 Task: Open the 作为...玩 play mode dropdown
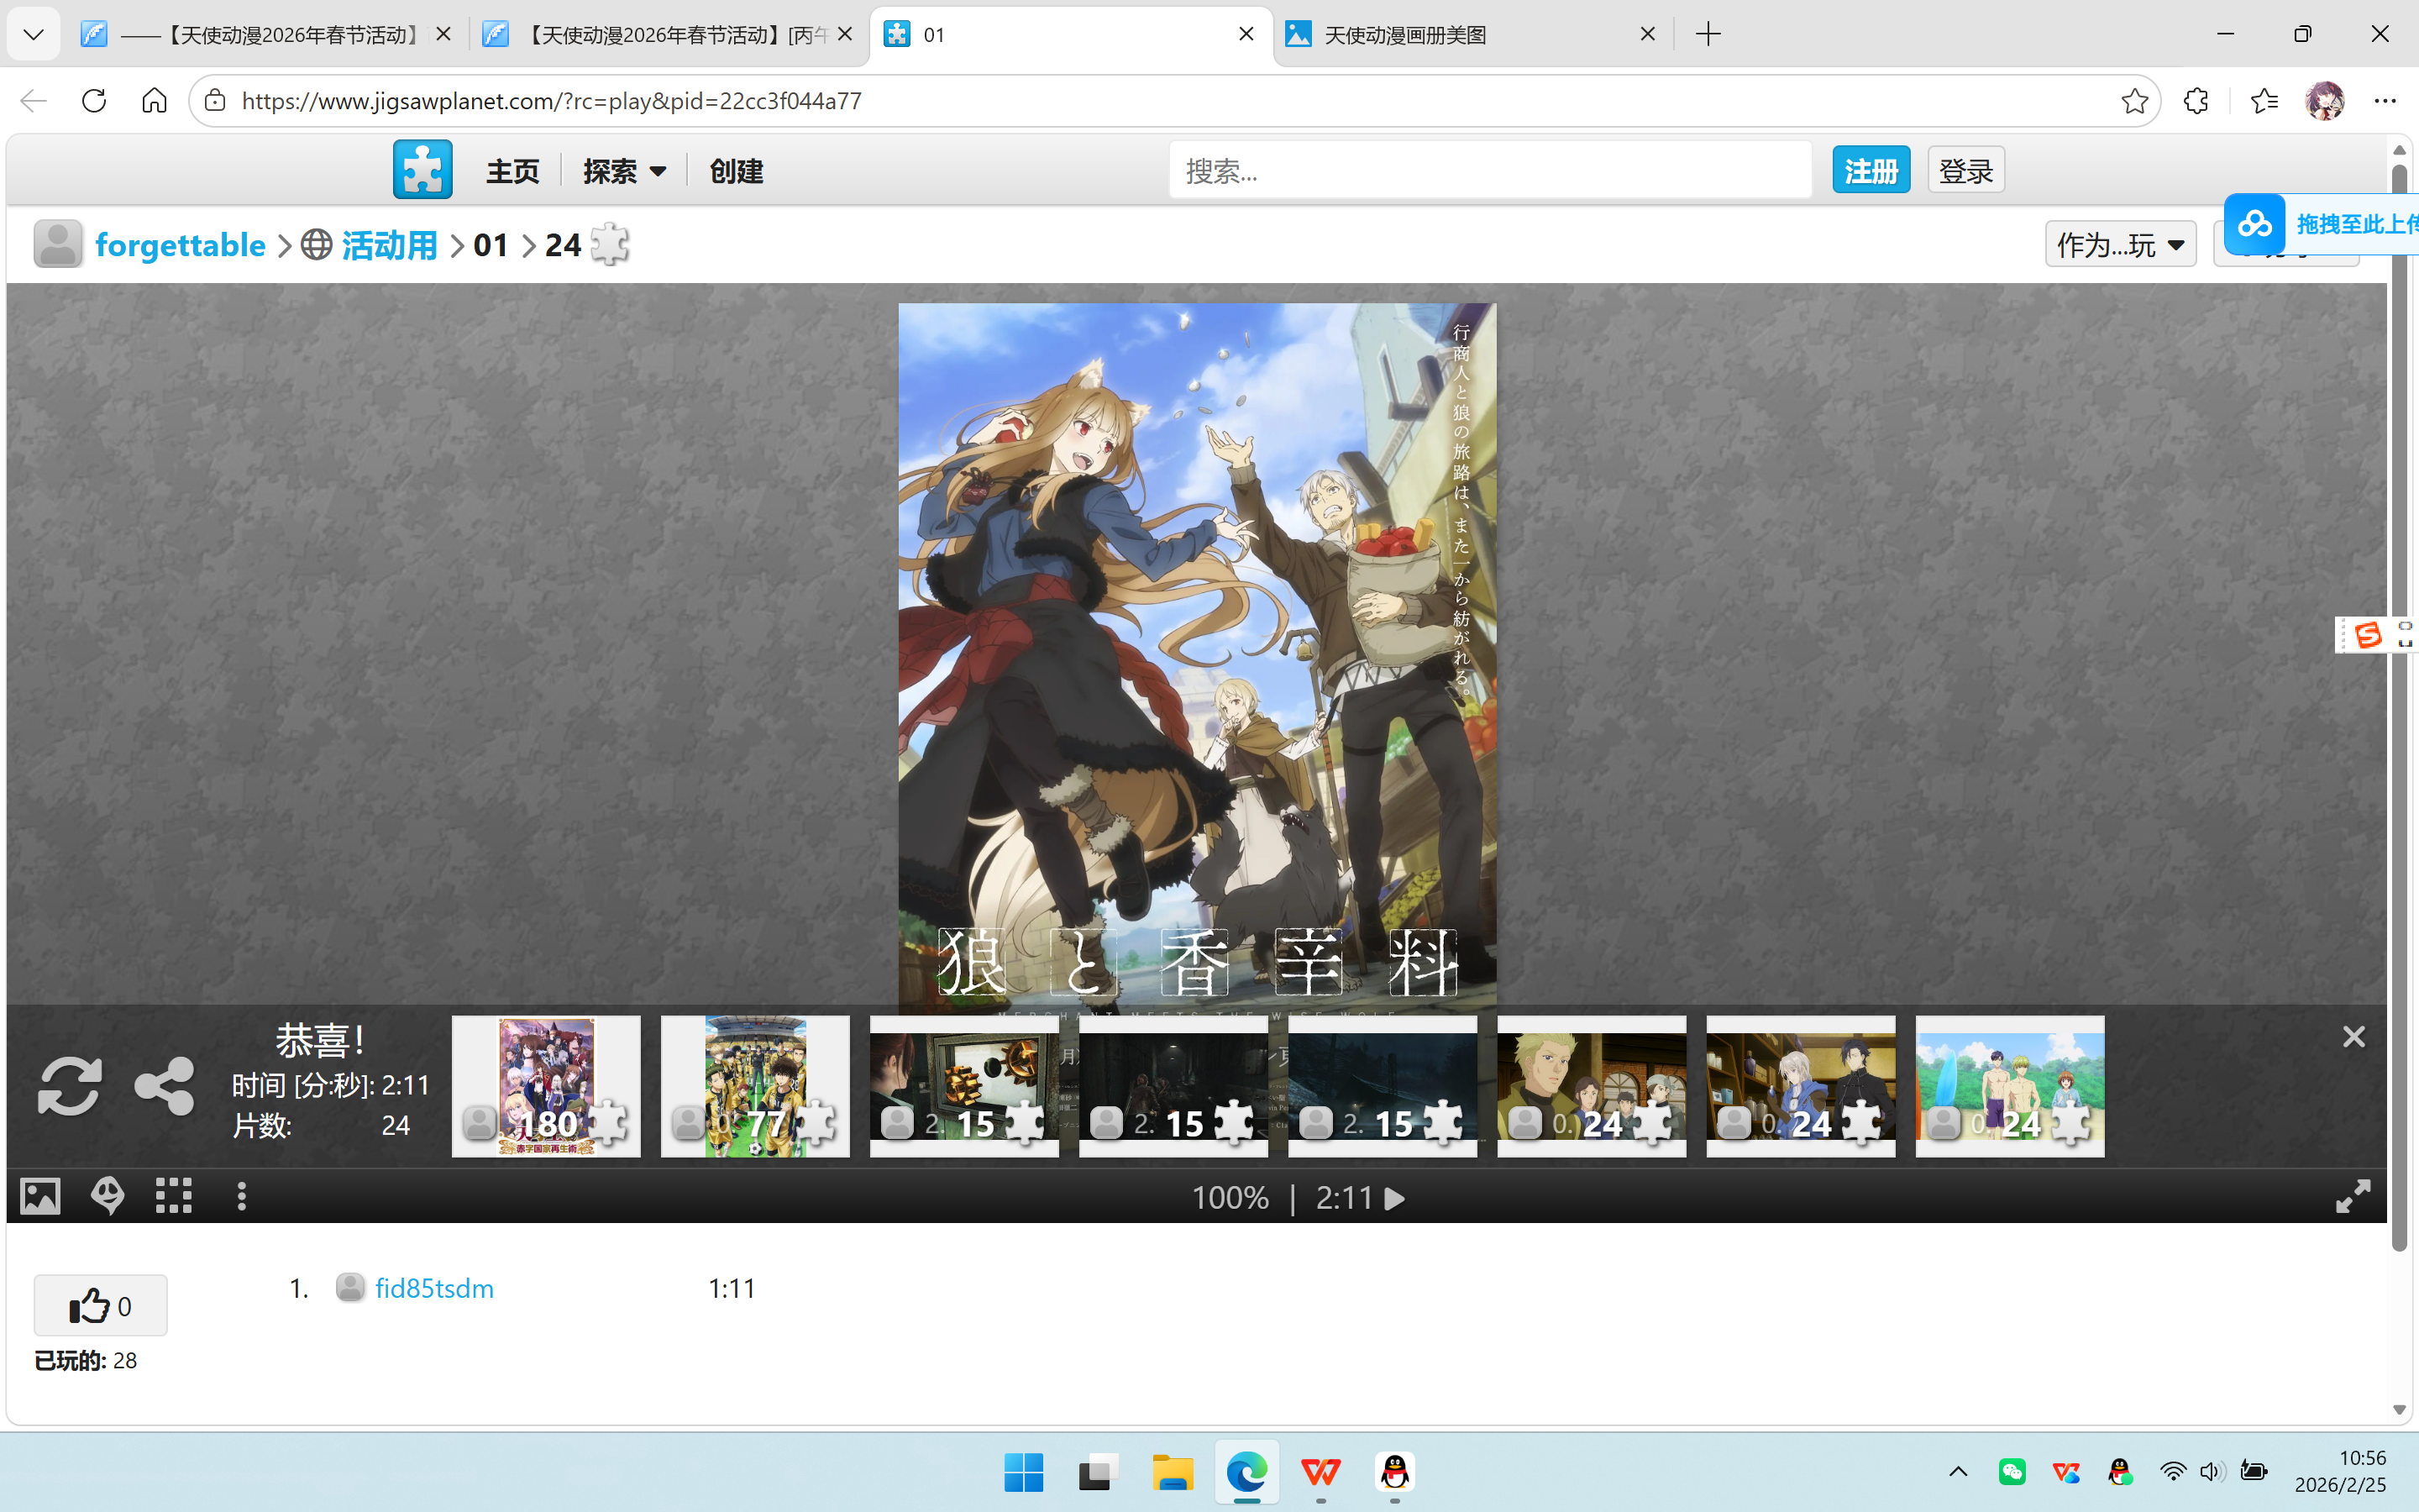(x=2119, y=243)
